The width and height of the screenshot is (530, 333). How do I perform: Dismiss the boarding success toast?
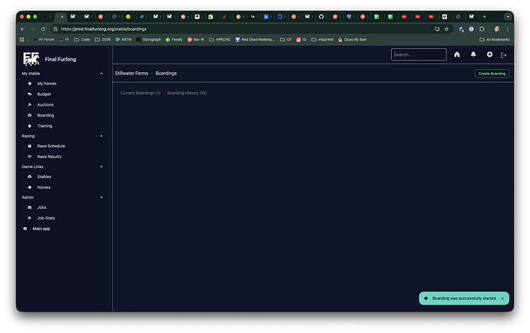(502, 298)
